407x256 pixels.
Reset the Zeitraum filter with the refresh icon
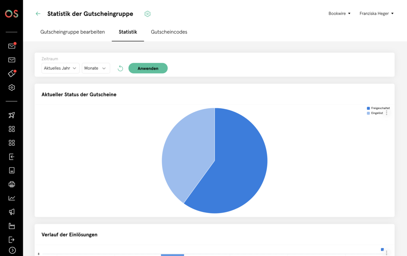pyautogui.click(x=120, y=69)
